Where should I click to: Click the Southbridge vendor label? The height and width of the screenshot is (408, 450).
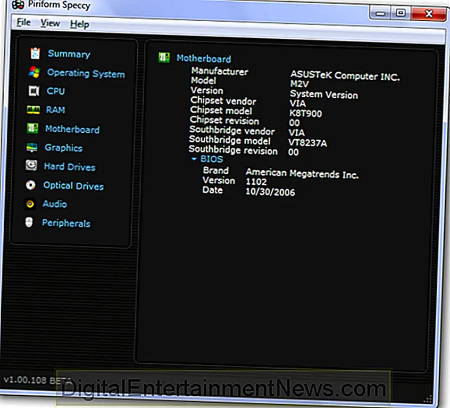click(x=232, y=130)
